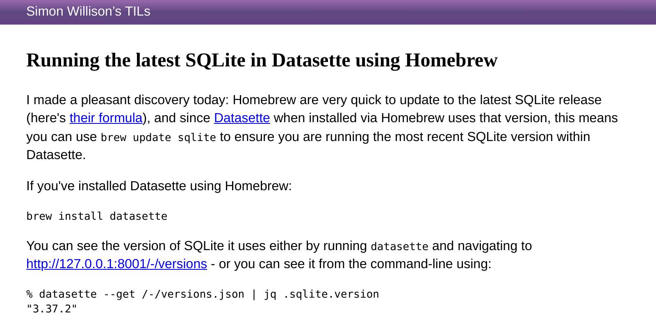Click the datasette --get versions.json command
The image size is (656, 328).
203,294
